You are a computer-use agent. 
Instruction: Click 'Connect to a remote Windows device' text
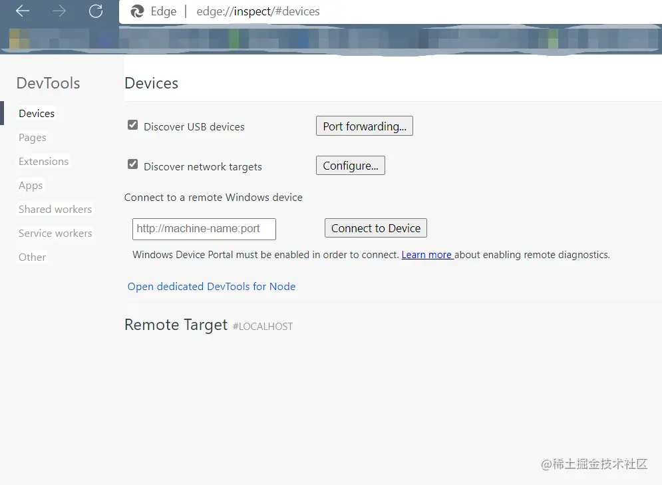[213, 198]
